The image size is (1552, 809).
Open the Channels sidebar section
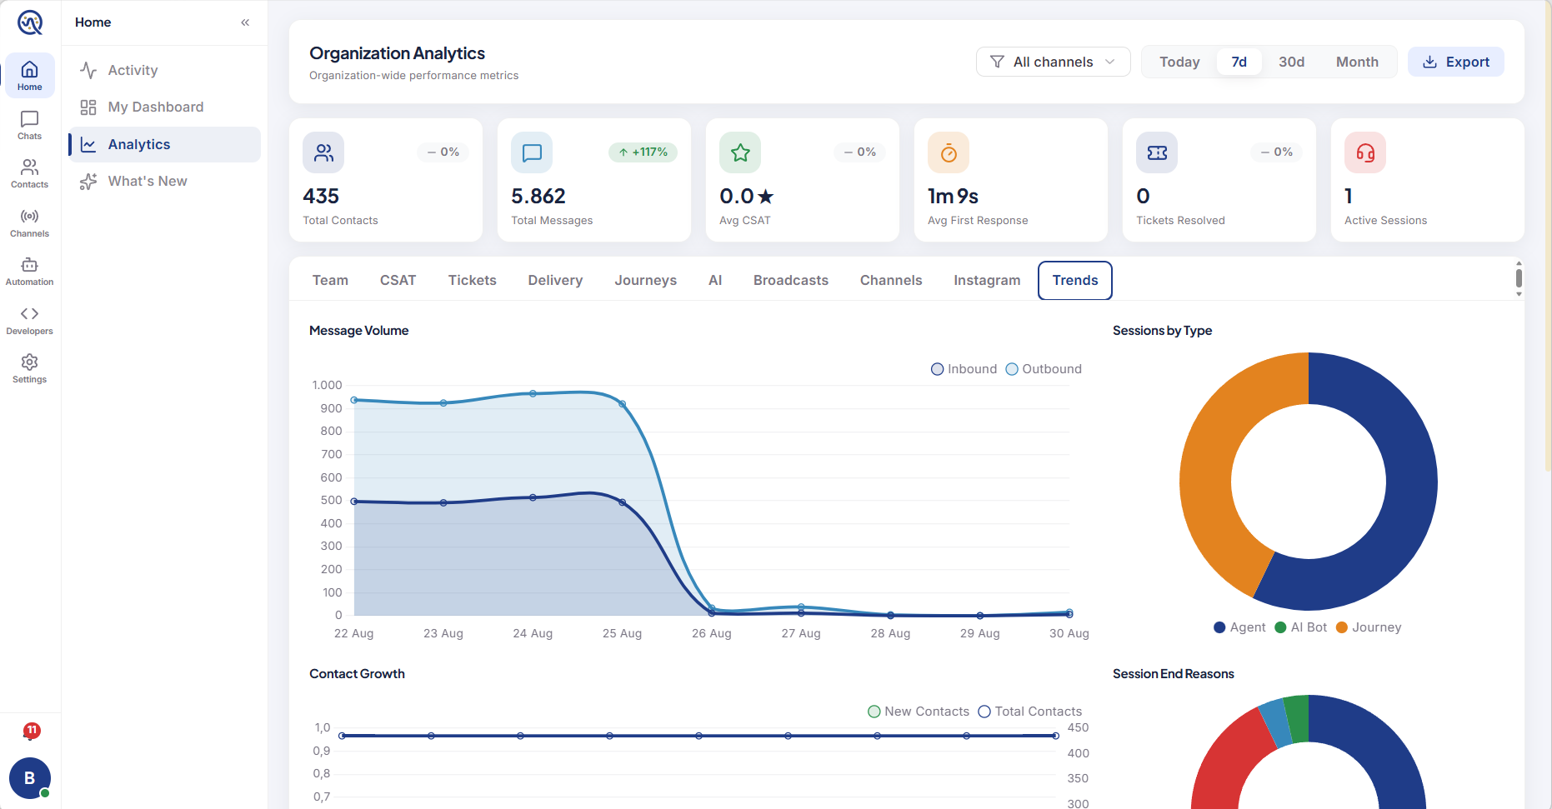(30, 222)
